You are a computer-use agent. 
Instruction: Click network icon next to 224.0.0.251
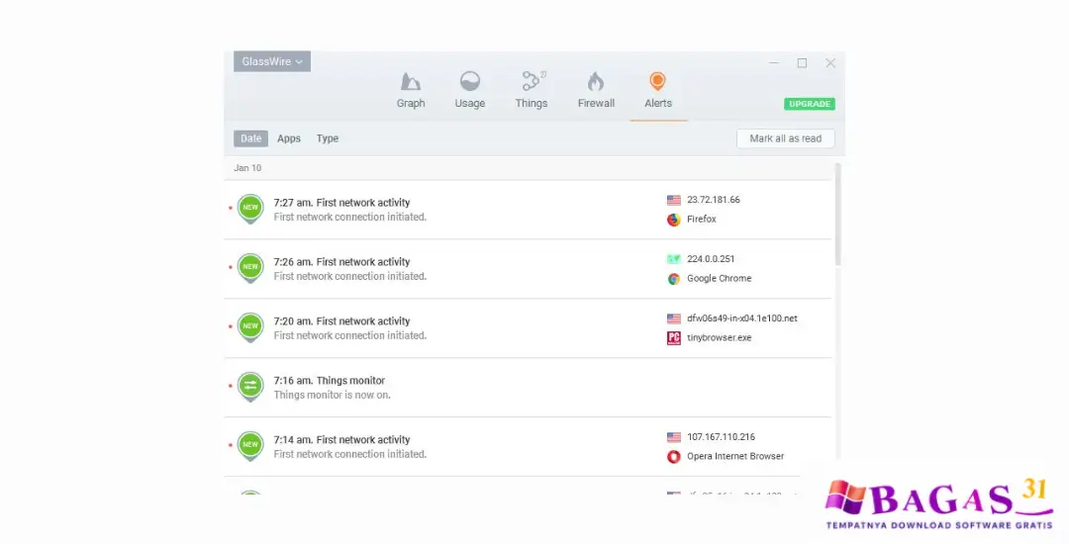pos(674,259)
